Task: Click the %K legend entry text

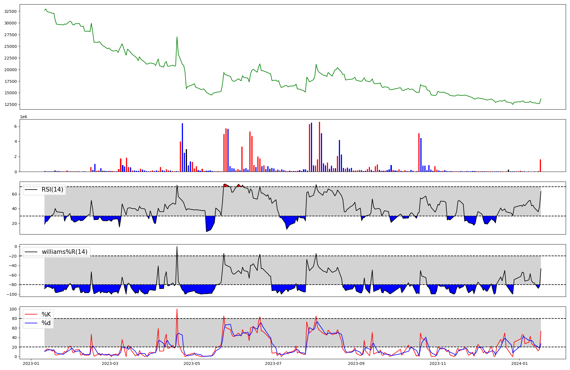Action: pos(46,314)
